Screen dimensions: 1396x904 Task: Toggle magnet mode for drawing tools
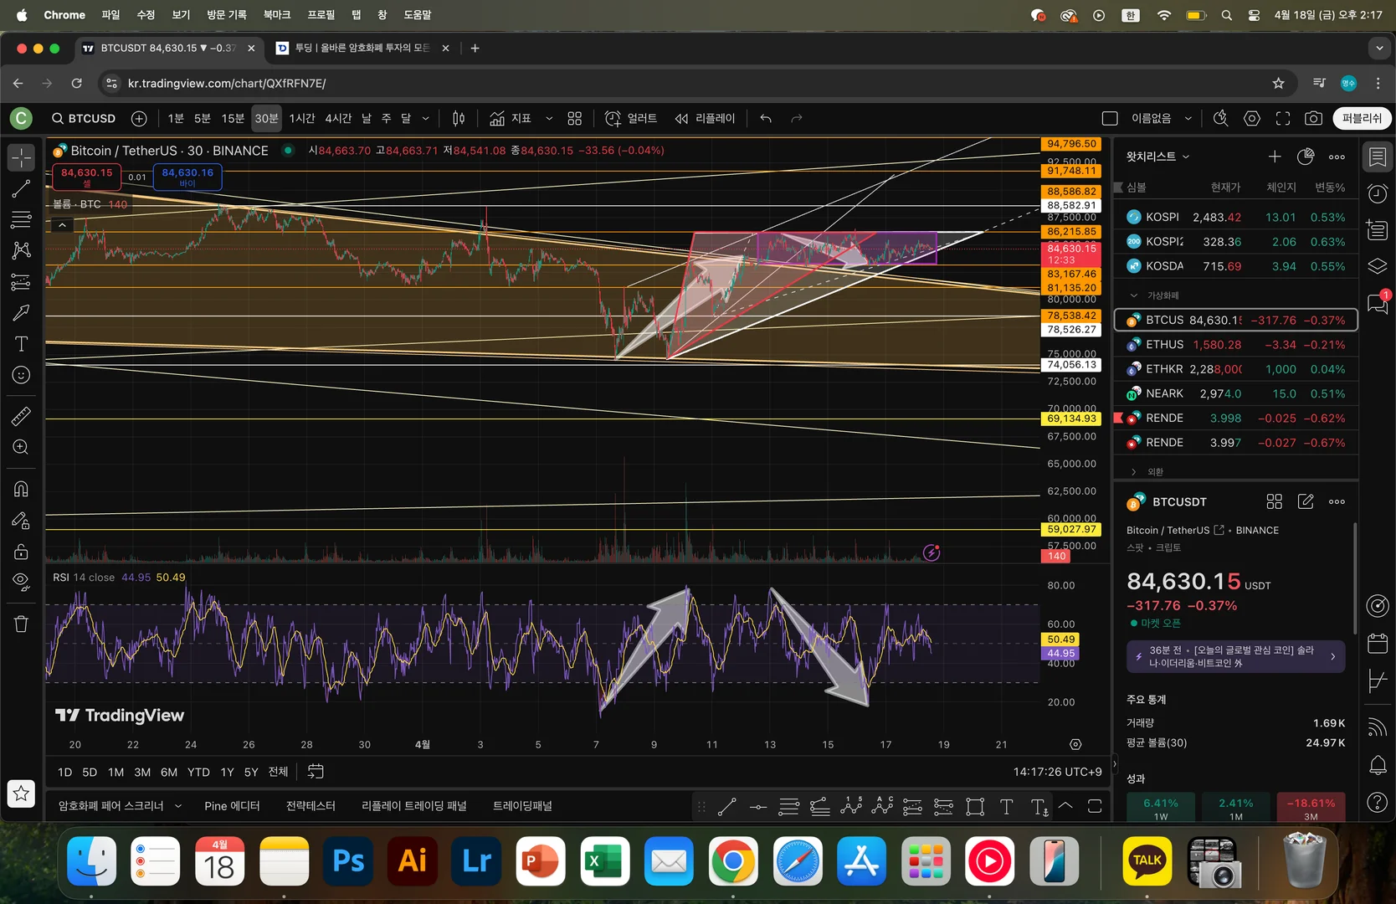coord(21,489)
